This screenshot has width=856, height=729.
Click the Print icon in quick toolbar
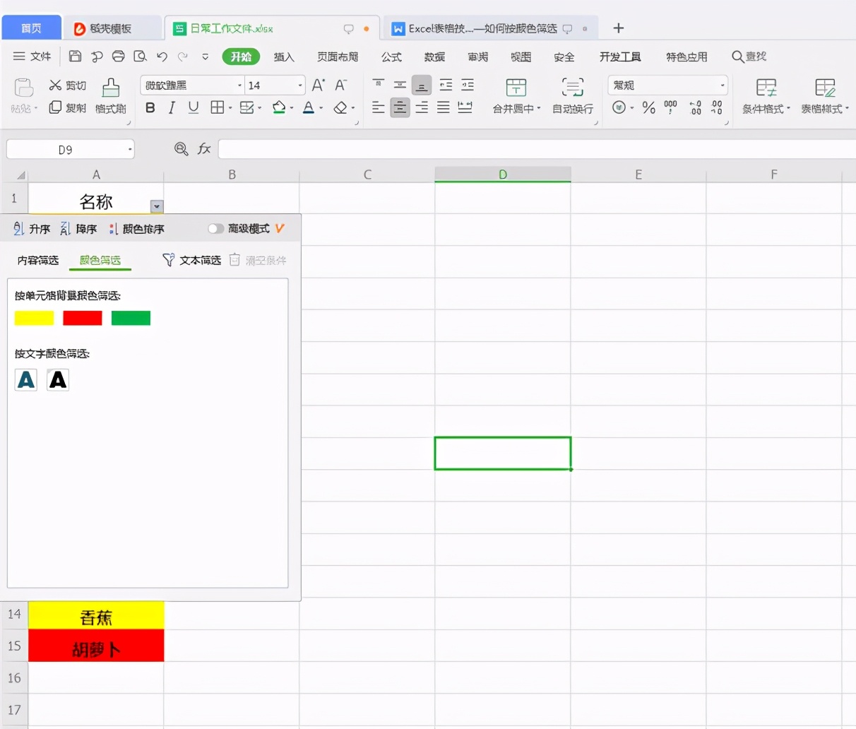(x=119, y=57)
